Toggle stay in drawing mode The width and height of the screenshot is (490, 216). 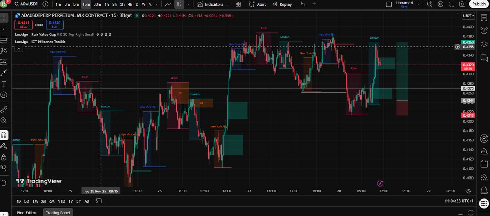coord(4,146)
